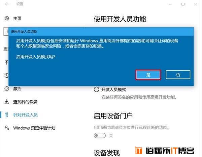Select the 开发人员模式 radio button
This screenshot has width=202, height=157.
point(96,89)
